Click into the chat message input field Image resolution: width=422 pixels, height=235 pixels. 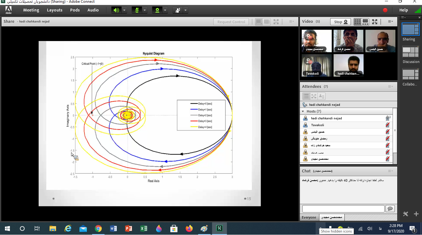(343, 209)
